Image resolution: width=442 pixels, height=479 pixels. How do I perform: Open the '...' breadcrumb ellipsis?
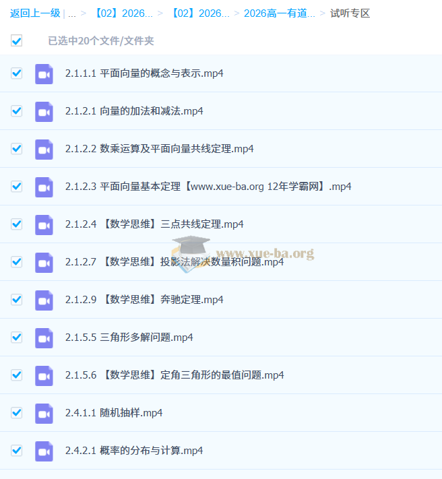[x=72, y=14]
